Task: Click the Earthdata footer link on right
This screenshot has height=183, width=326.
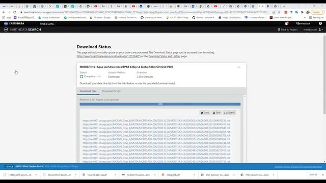Action: [298, 167]
